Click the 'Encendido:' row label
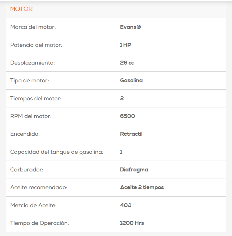232x236 pixels. click(25, 134)
